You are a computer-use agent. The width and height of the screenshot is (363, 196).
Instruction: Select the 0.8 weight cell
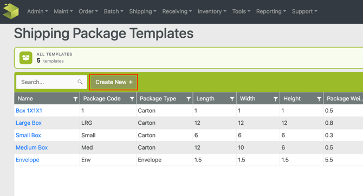click(x=343, y=123)
